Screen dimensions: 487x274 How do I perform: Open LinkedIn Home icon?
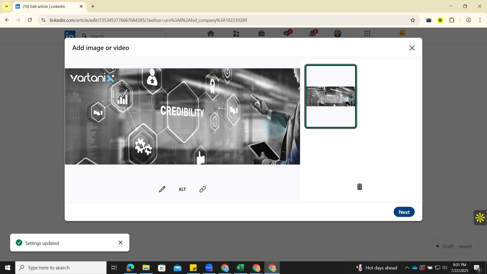point(211,33)
